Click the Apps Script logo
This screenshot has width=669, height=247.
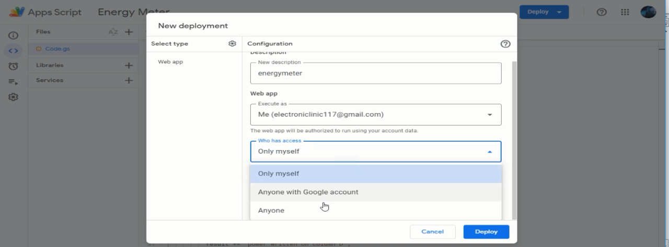tap(17, 12)
